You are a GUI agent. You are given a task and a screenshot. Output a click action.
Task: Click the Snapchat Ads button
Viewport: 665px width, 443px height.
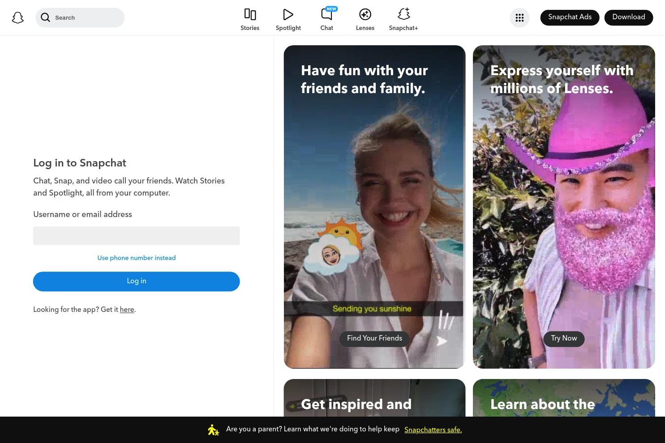coord(570,17)
